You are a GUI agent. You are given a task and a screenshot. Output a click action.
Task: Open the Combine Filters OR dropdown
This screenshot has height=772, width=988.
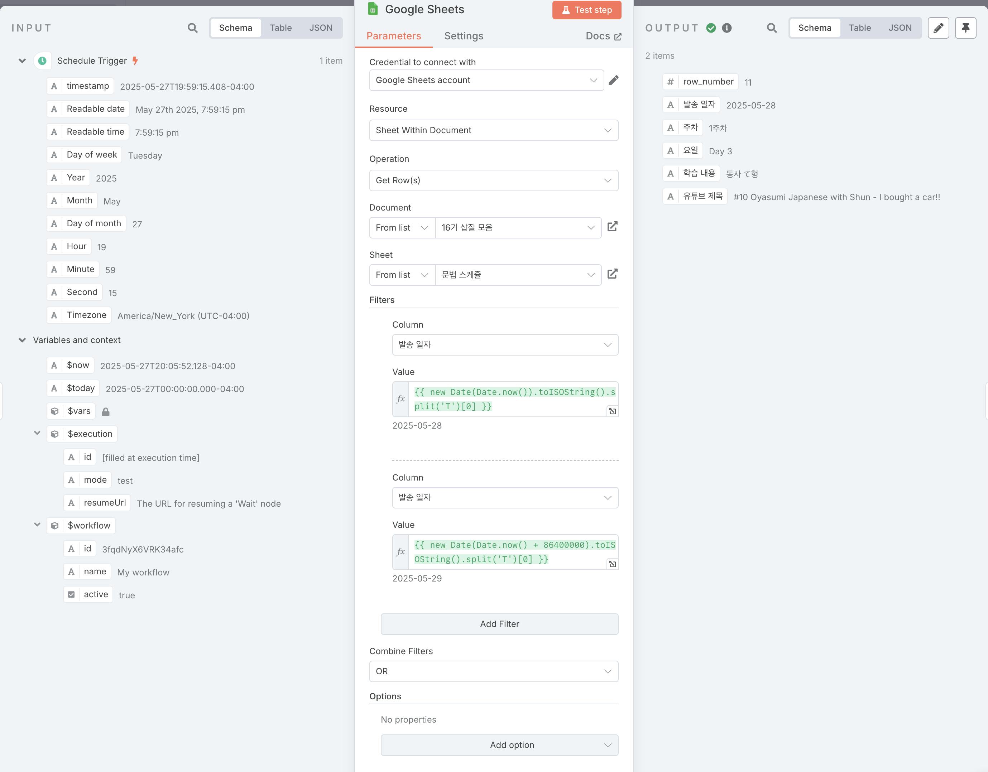click(494, 671)
